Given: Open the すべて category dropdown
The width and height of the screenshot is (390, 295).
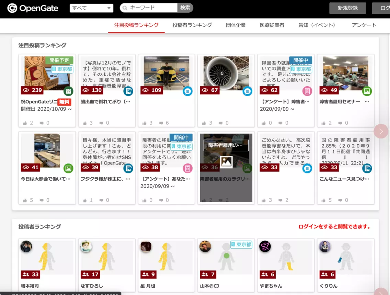Looking at the screenshot, I should (91, 8).
